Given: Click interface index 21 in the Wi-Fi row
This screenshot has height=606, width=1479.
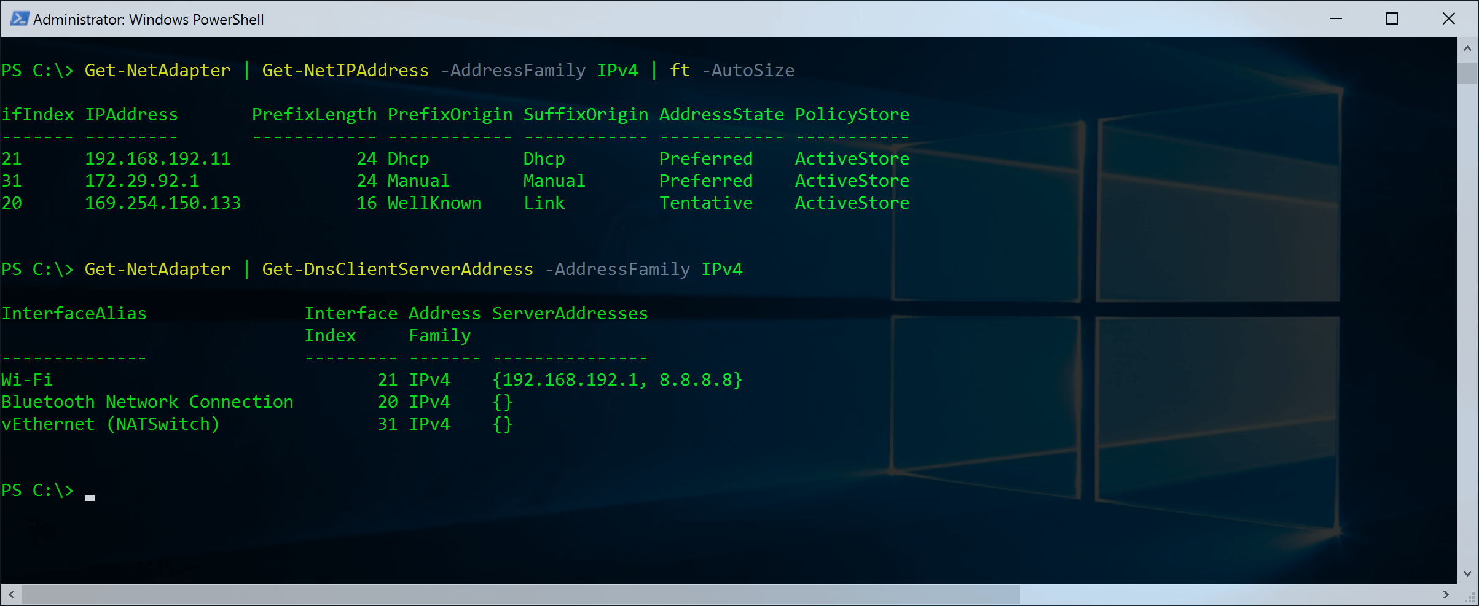Looking at the screenshot, I should 388,380.
